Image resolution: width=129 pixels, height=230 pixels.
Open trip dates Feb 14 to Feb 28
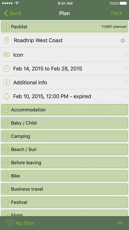click(x=64, y=69)
